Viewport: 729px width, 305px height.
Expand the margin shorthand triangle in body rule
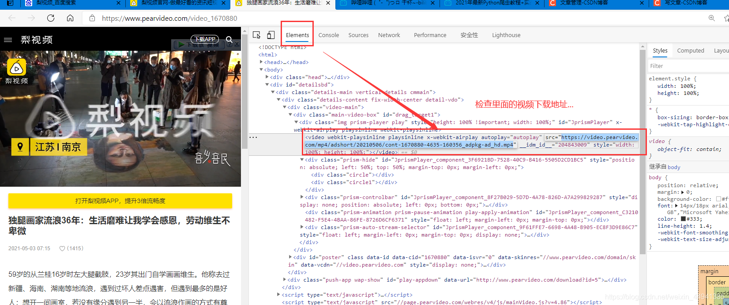[683, 192]
